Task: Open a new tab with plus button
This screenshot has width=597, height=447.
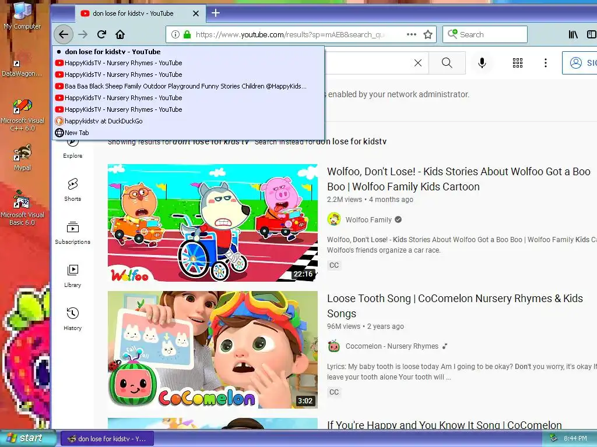Action: tap(216, 13)
